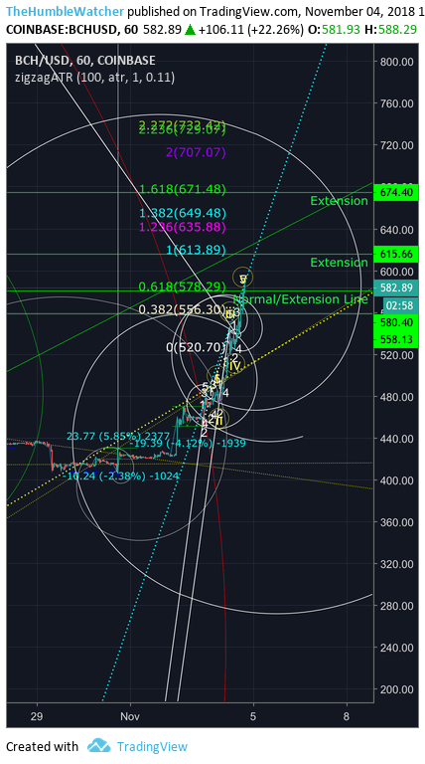Click the 674.40 price label
425x764 pixels.
point(396,192)
